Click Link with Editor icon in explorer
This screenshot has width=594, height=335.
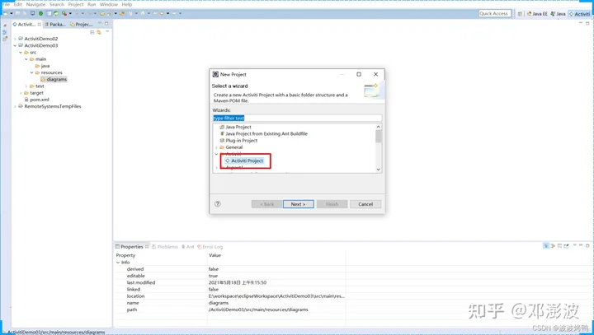(x=99, y=33)
